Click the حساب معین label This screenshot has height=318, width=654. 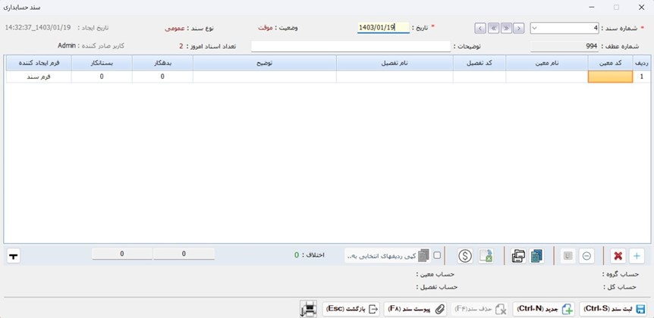pos(435,274)
